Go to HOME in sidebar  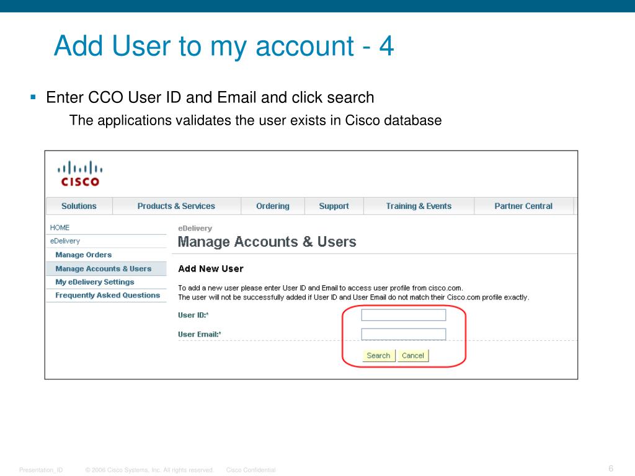coord(60,227)
